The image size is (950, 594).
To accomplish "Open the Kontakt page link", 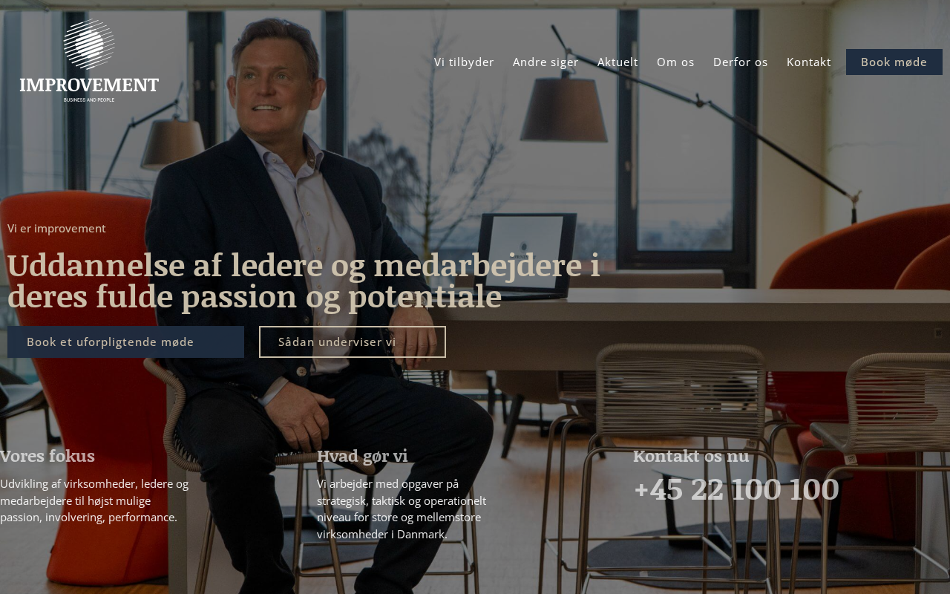I will pos(809,62).
